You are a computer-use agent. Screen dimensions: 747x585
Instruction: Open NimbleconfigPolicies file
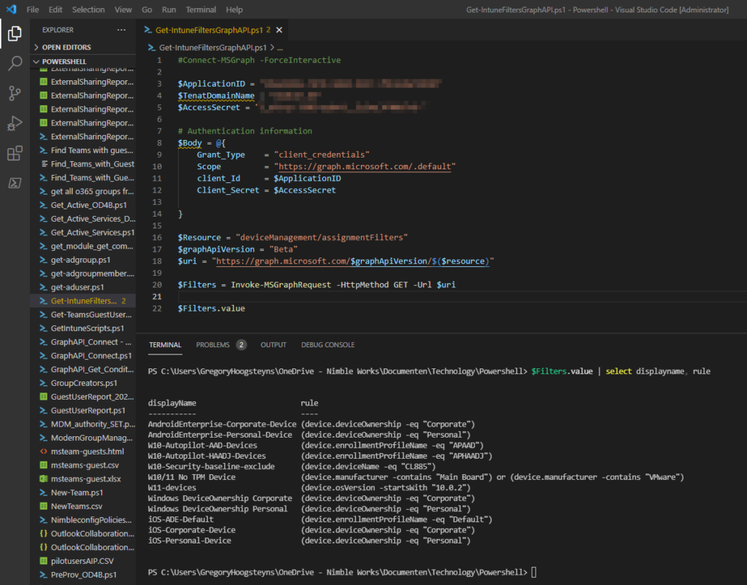(x=83, y=520)
